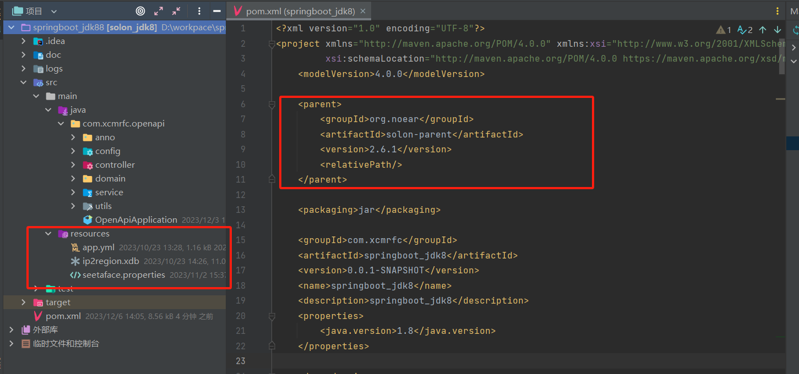Click Expand All in project panel
This screenshot has height=374, width=799.
tap(159, 11)
